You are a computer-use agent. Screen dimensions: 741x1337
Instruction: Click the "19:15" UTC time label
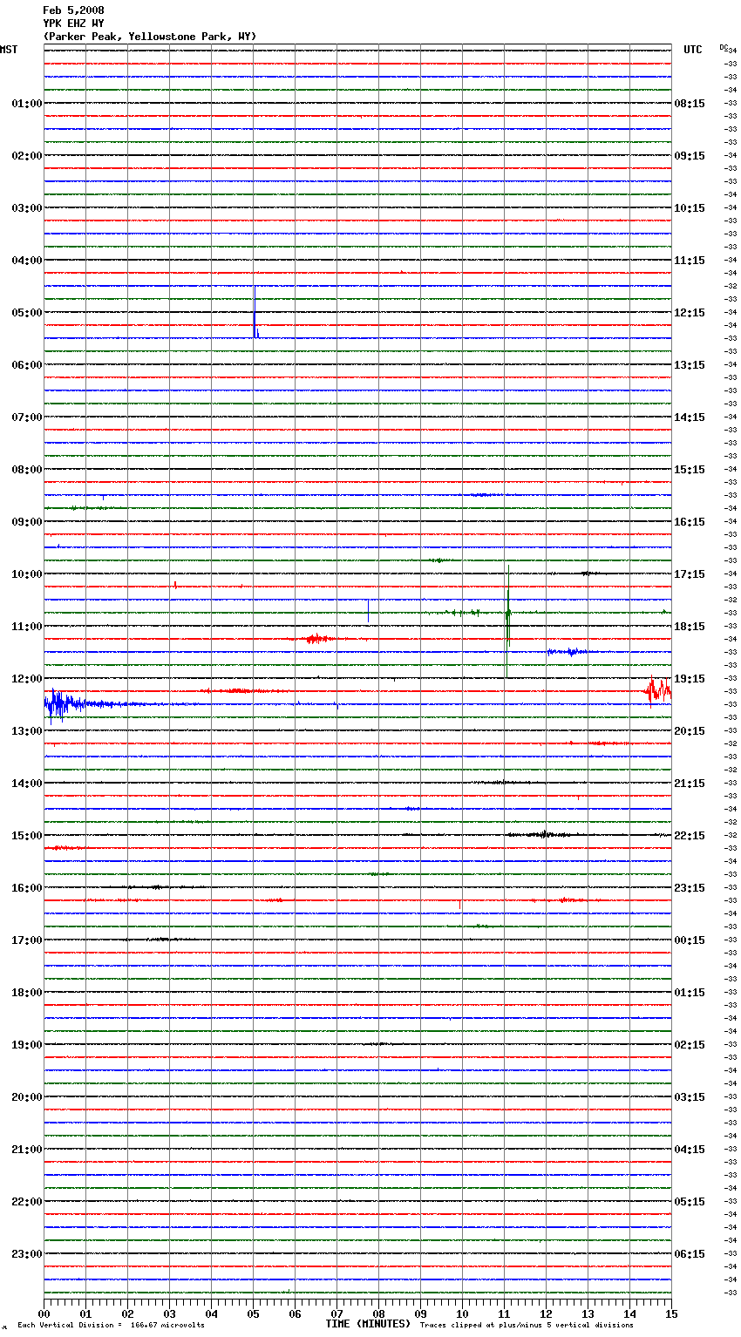click(x=690, y=679)
